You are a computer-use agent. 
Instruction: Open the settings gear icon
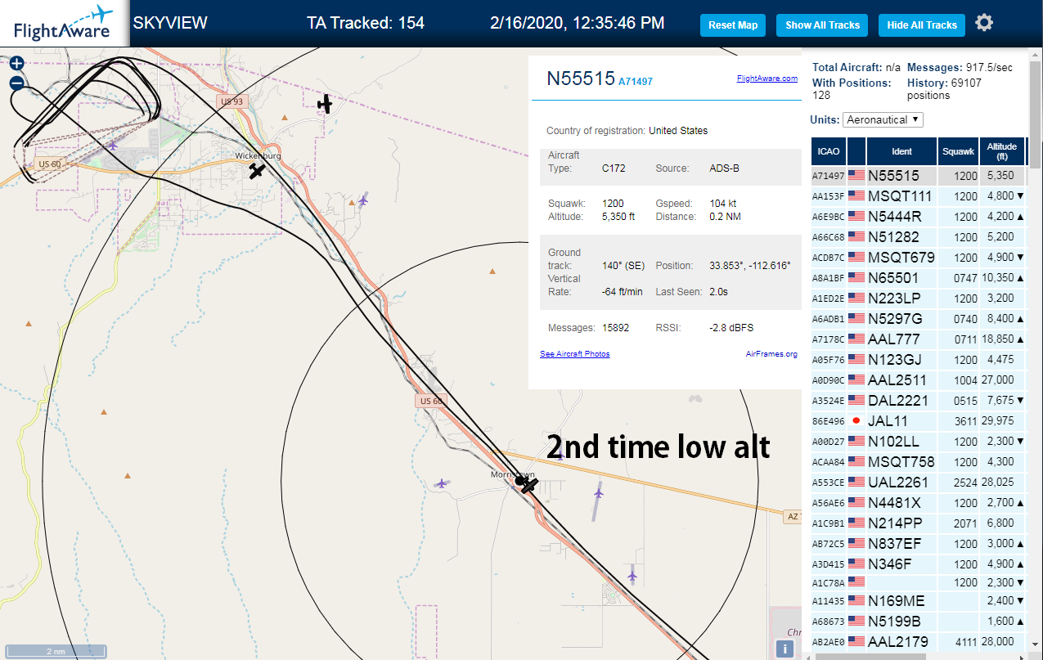pyautogui.click(x=984, y=23)
